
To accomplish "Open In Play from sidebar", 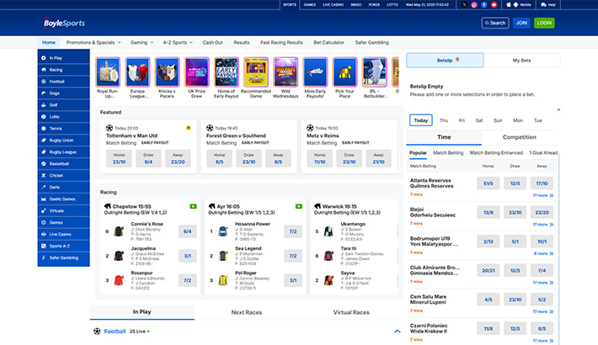I will point(64,58).
